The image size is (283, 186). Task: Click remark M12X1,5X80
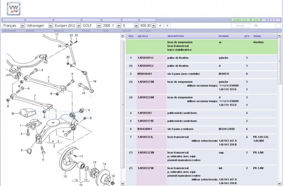coord(226,129)
